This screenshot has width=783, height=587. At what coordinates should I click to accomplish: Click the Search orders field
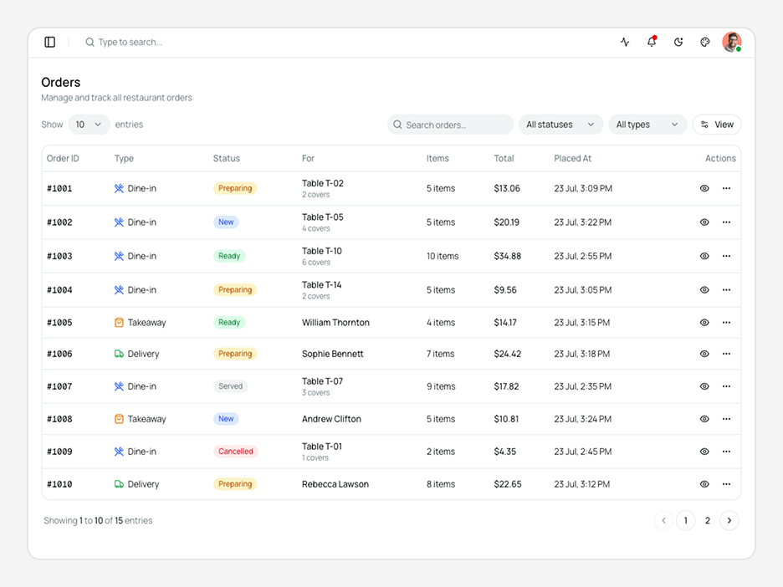[450, 125]
